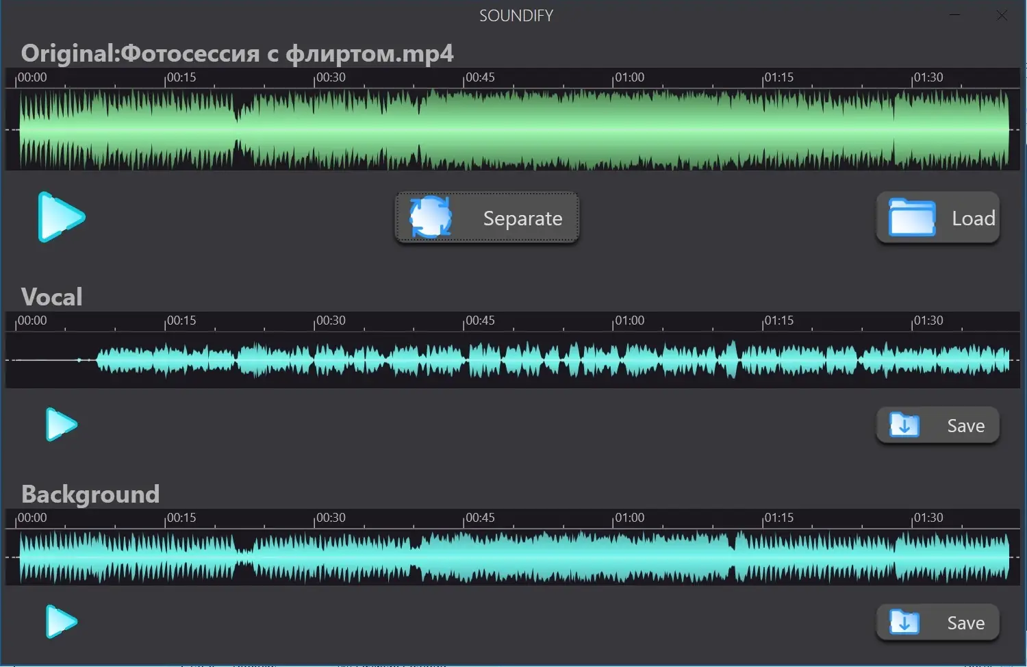Save the Vocal track
Image resolution: width=1027 pixels, height=667 pixels.
point(938,425)
